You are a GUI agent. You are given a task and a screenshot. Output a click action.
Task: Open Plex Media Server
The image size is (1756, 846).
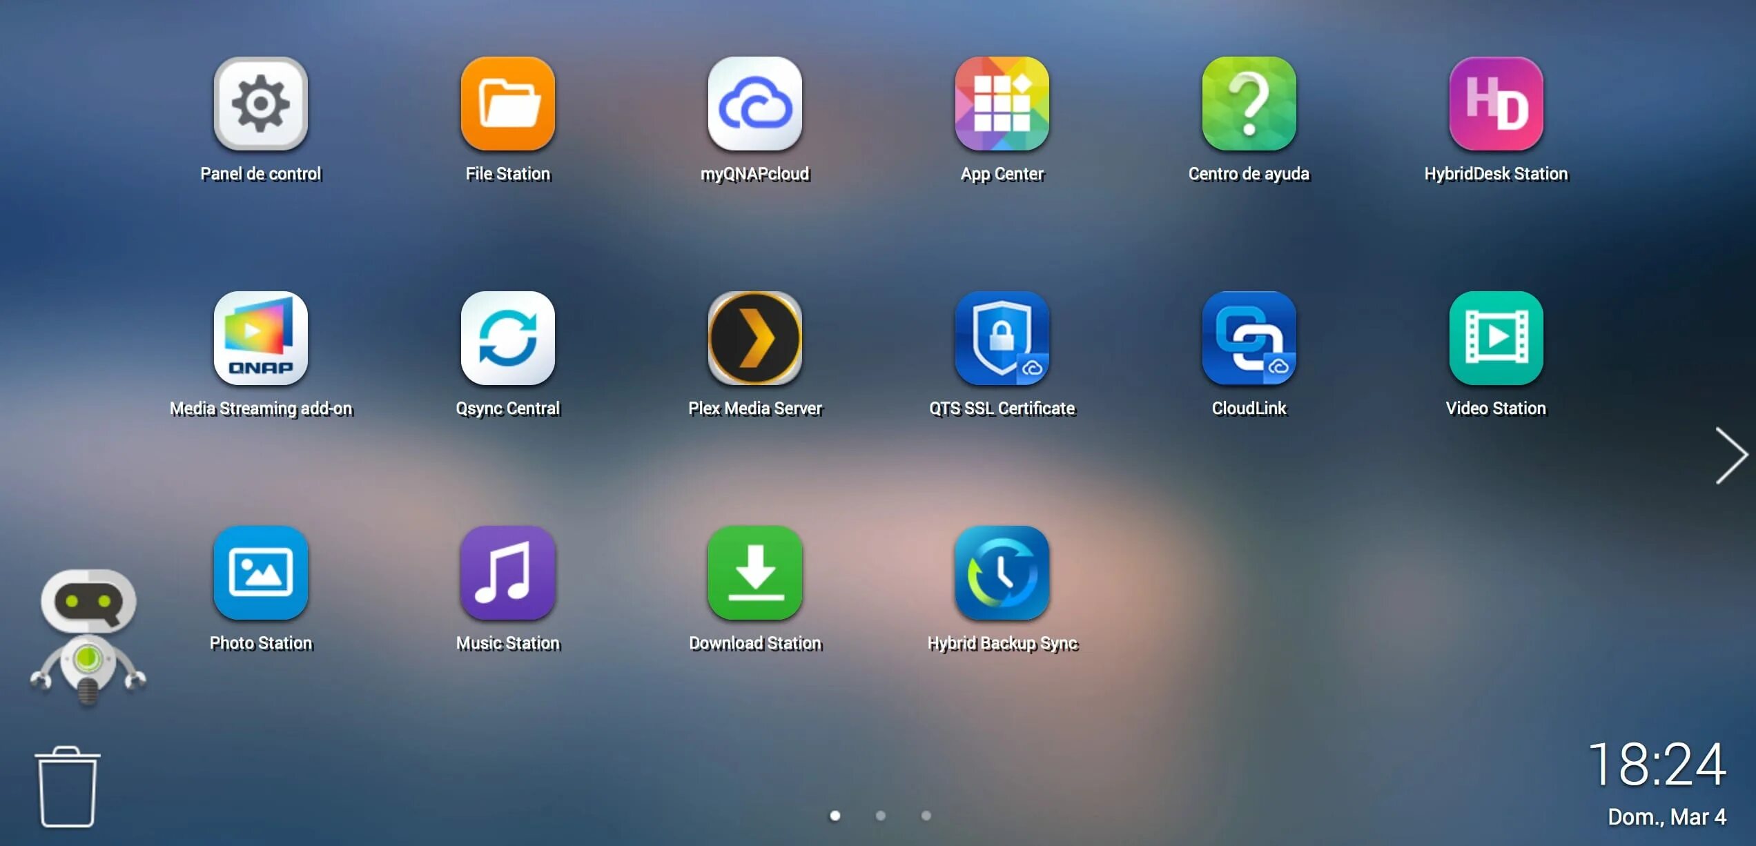[x=754, y=338]
